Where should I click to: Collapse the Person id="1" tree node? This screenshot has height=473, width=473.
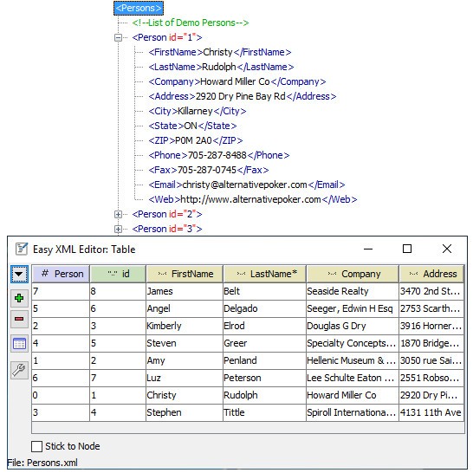point(118,38)
